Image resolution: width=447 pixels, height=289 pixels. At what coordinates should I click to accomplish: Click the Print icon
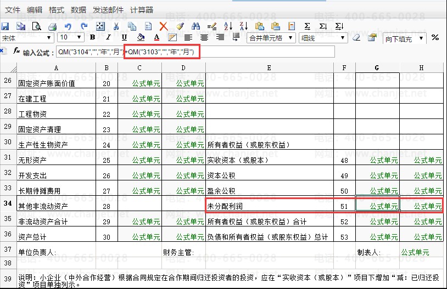[x=53, y=27]
